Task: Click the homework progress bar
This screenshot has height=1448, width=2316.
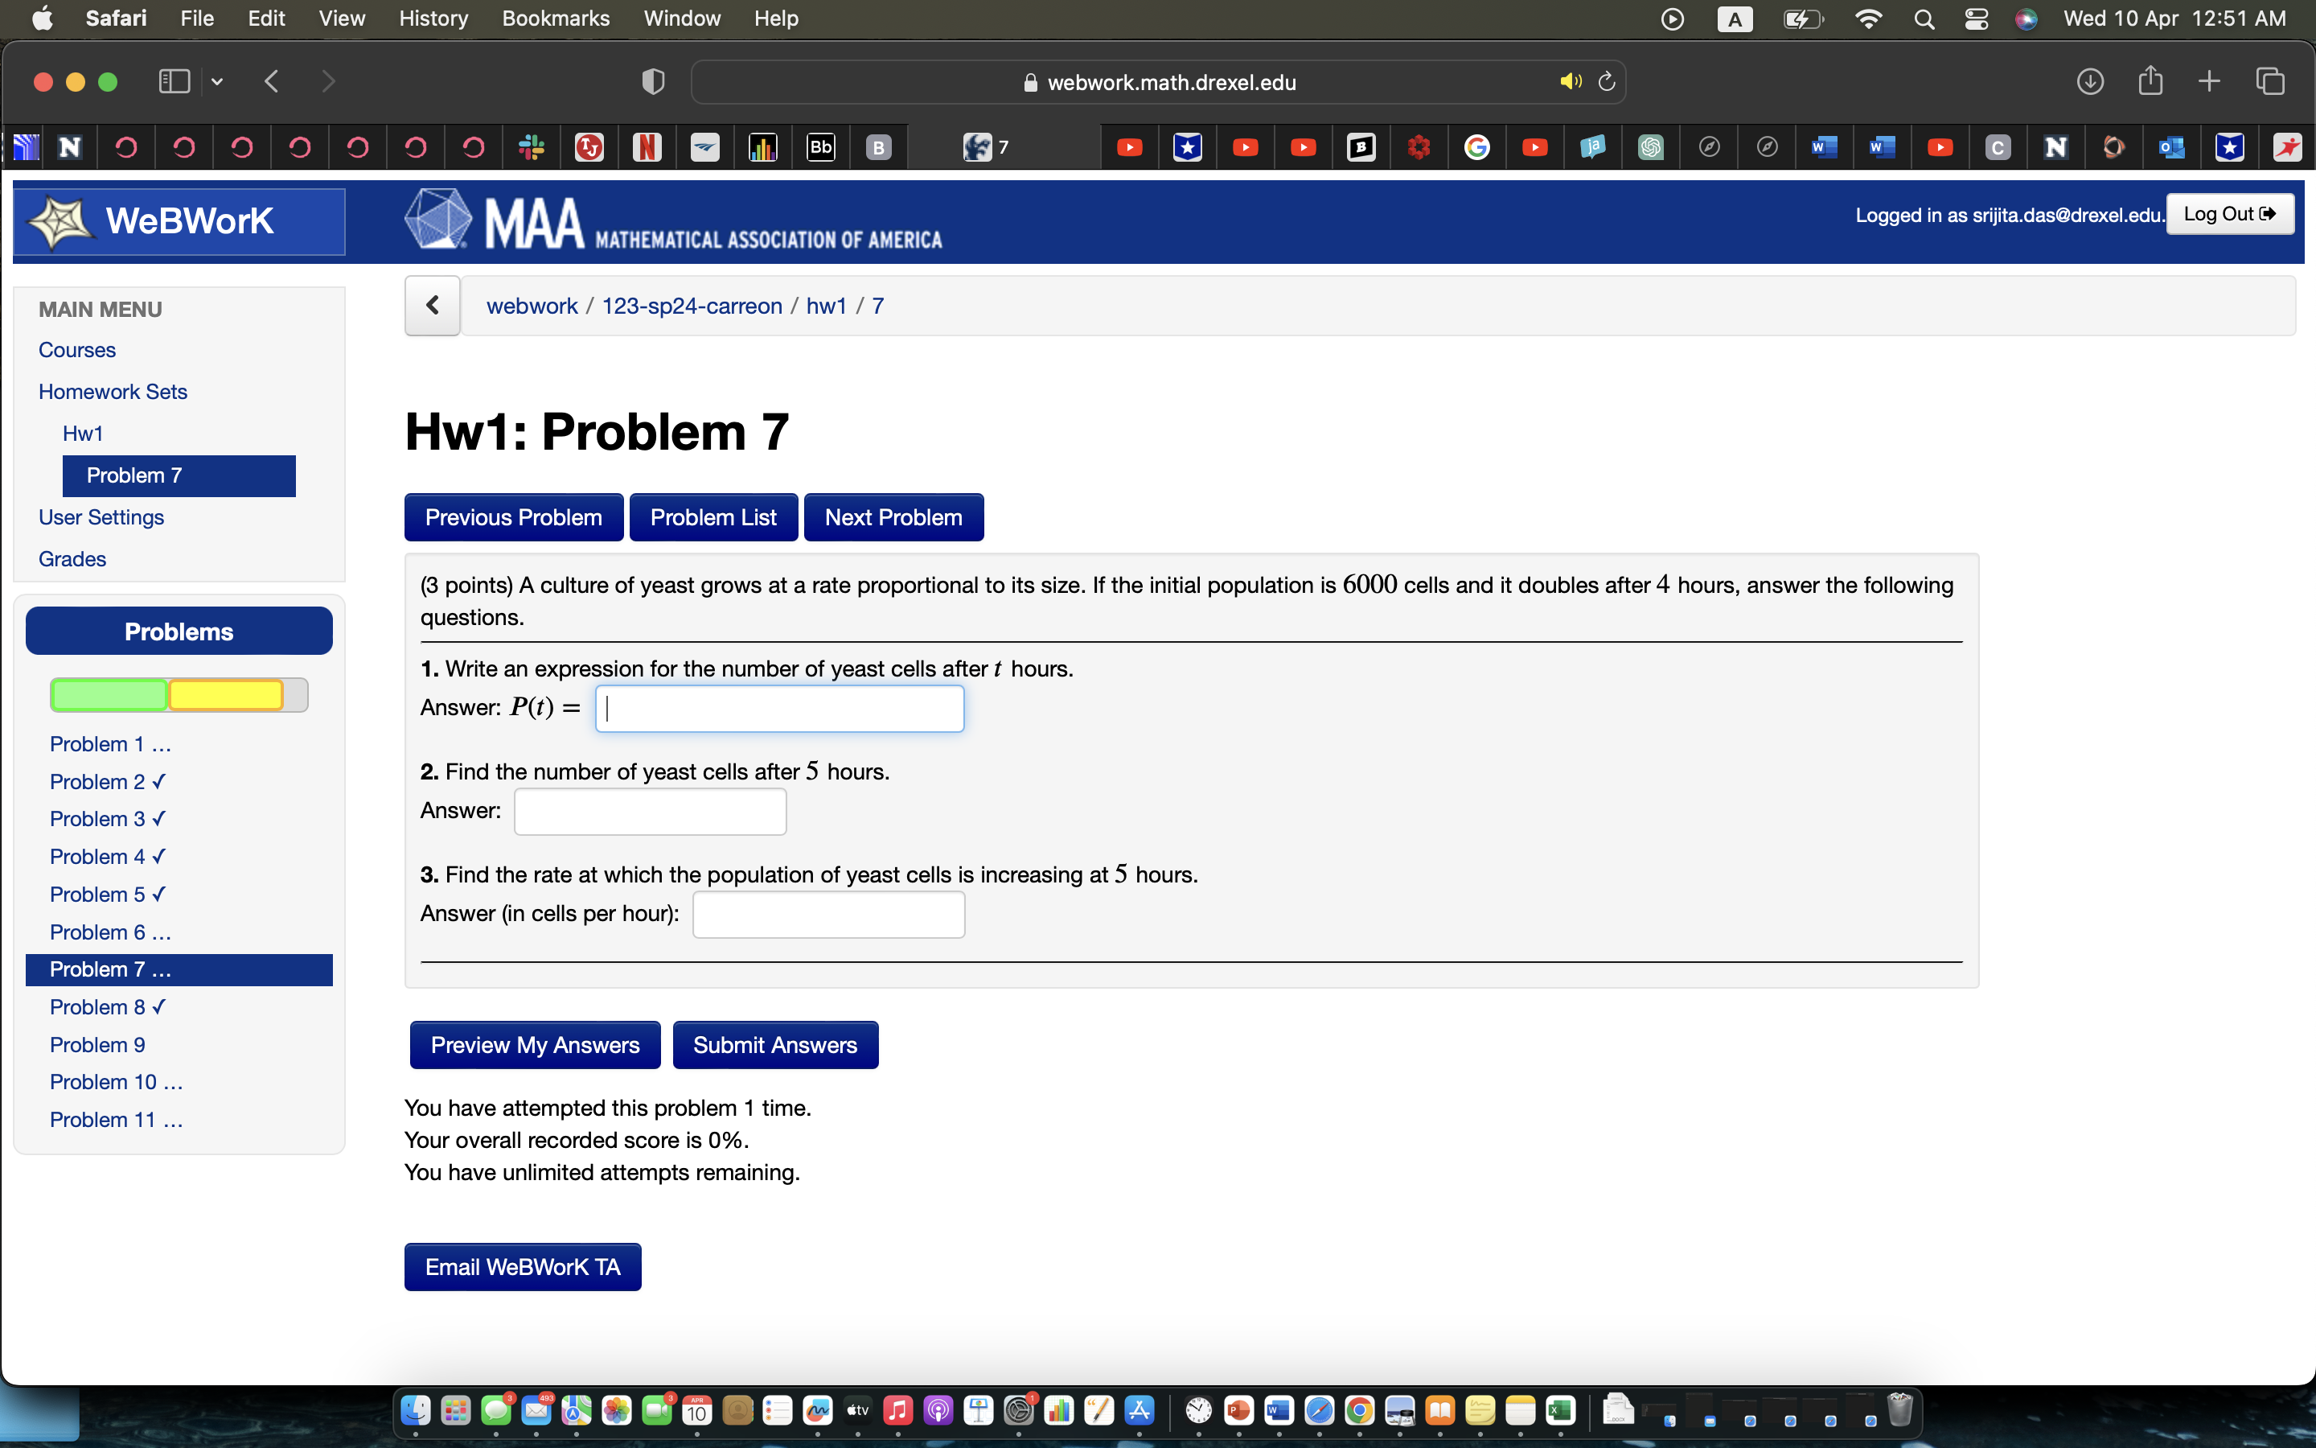Action: (179, 694)
